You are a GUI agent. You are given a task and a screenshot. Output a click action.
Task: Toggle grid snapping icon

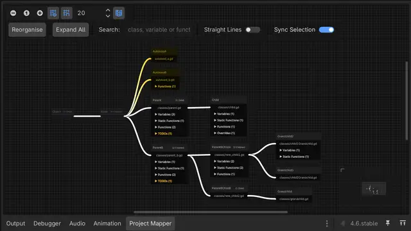(x=67, y=13)
